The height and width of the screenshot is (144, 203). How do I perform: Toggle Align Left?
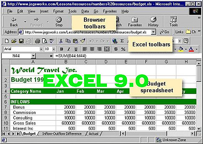[x=85, y=49]
